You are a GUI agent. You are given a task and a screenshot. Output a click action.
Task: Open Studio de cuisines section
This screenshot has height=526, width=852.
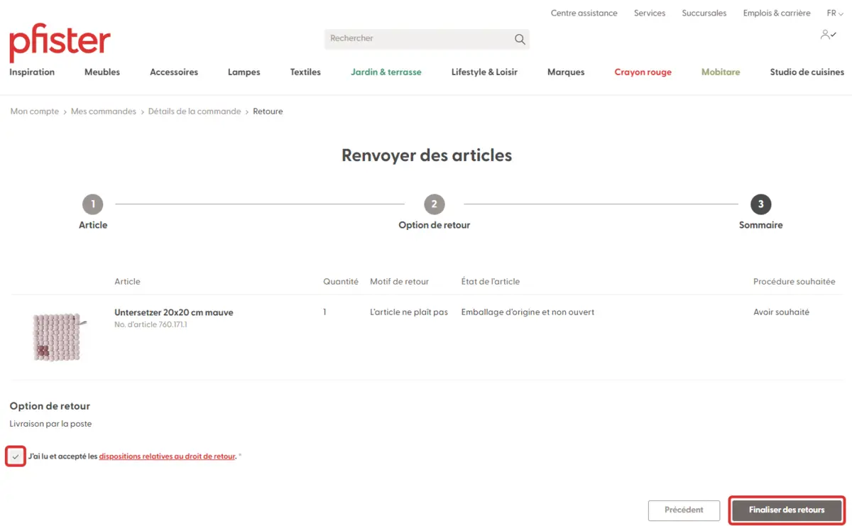pyautogui.click(x=807, y=72)
